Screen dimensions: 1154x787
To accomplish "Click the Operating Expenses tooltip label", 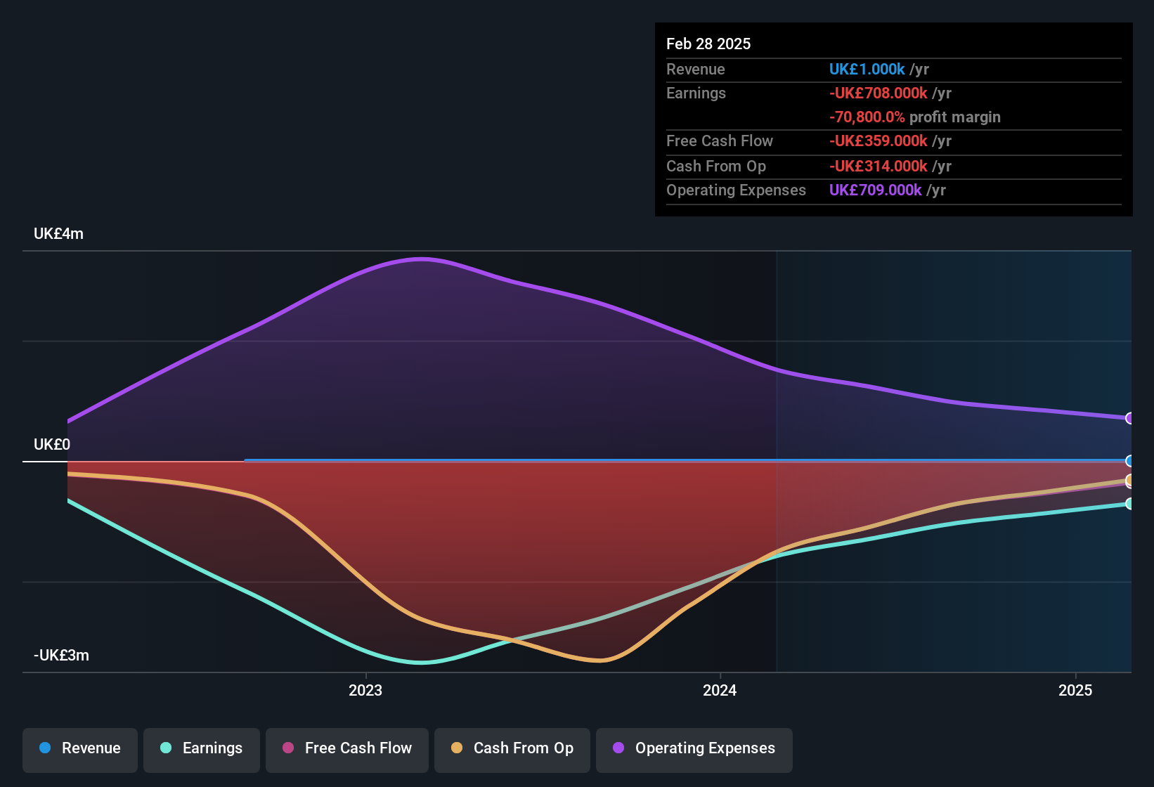I will (736, 190).
